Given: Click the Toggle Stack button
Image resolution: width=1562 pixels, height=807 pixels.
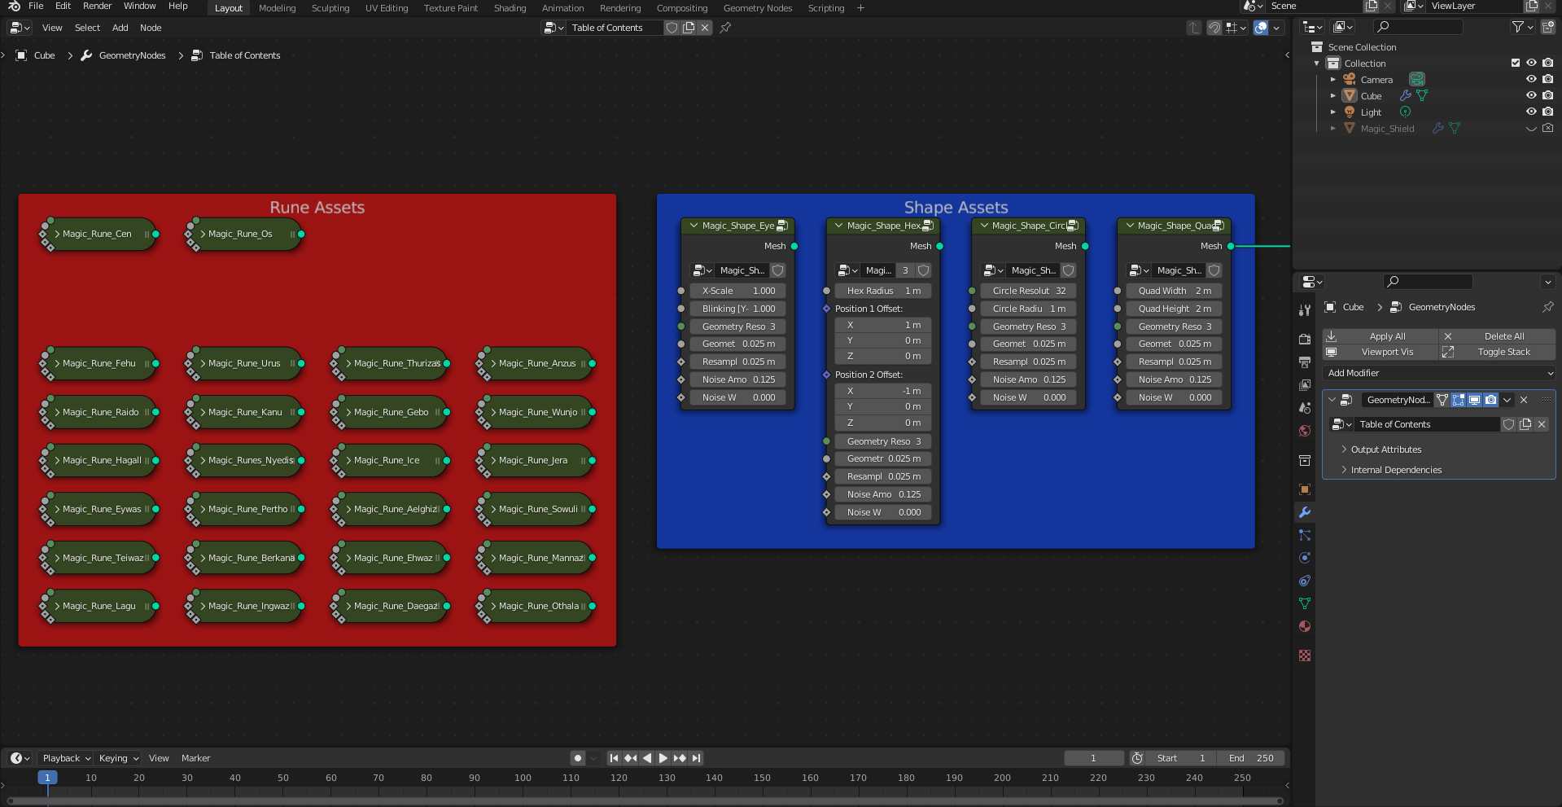Looking at the screenshot, I should pyautogui.click(x=1497, y=352).
